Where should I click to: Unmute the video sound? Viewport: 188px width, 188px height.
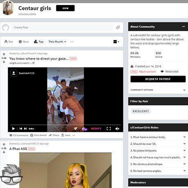[x=117, y=129]
